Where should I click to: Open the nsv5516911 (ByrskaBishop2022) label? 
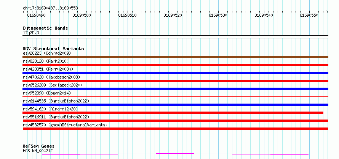coord(56,117)
